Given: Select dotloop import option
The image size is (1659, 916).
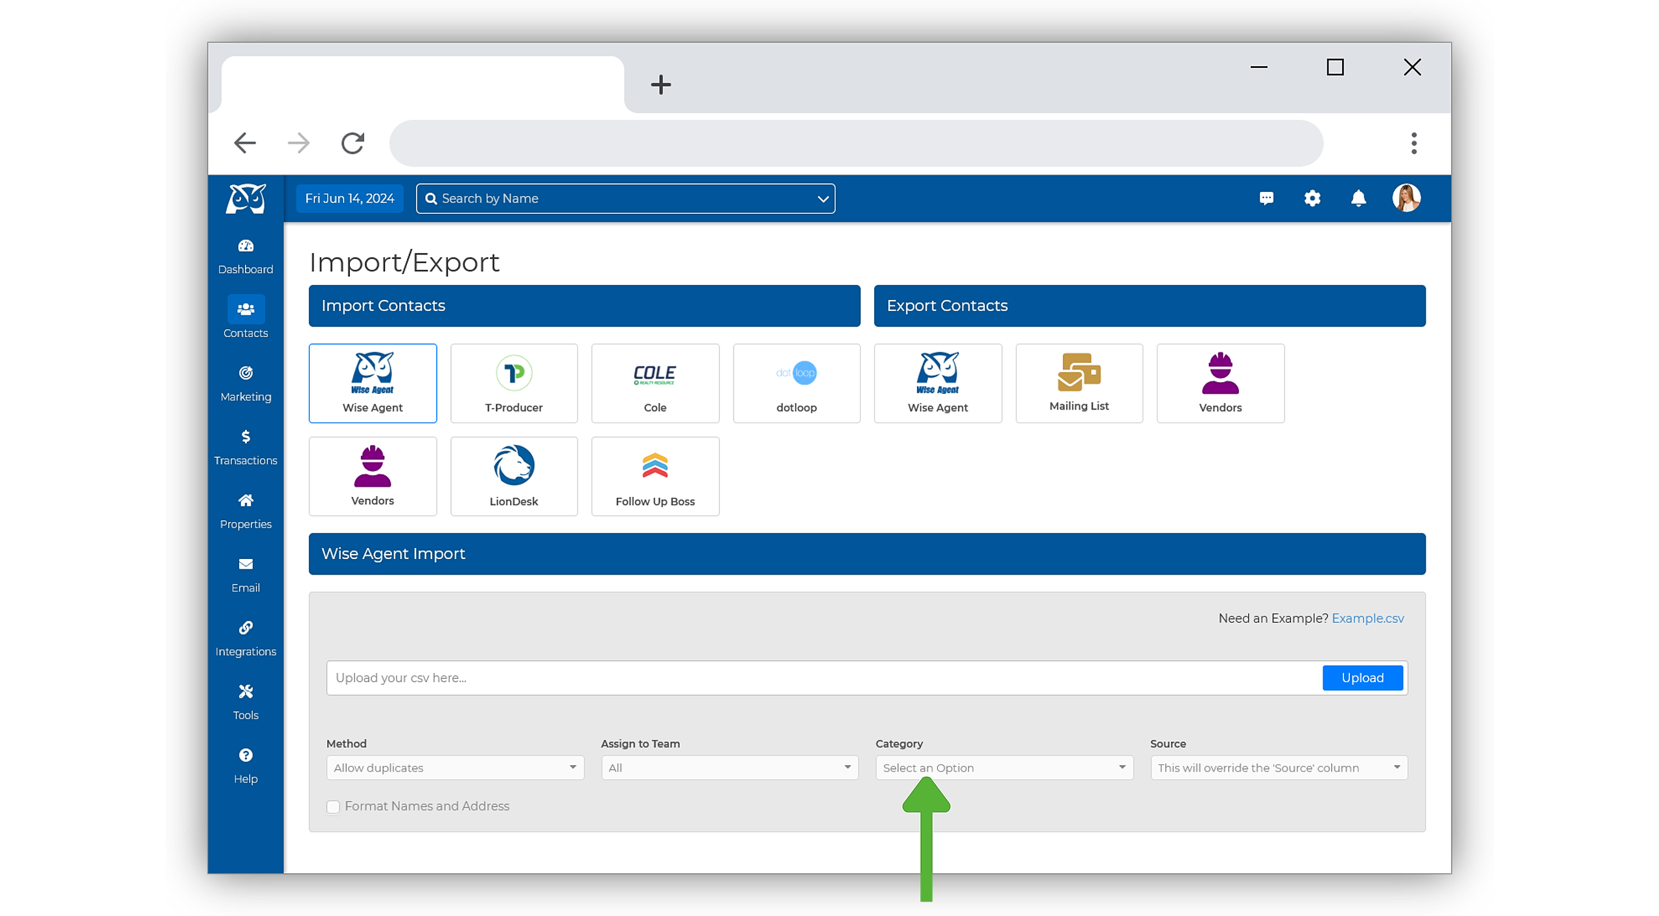Looking at the screenshot, I should coord(796,384).
